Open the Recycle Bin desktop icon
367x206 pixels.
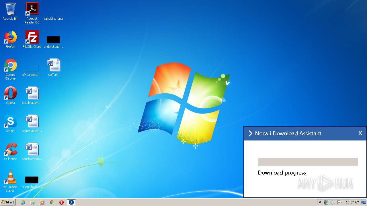pos(10,11)
